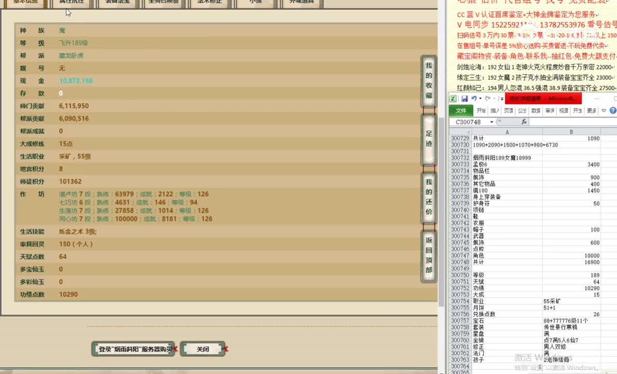
Task: Click the Save icon on Excel's quick access toolbar
Action: [x=465, y=99]
